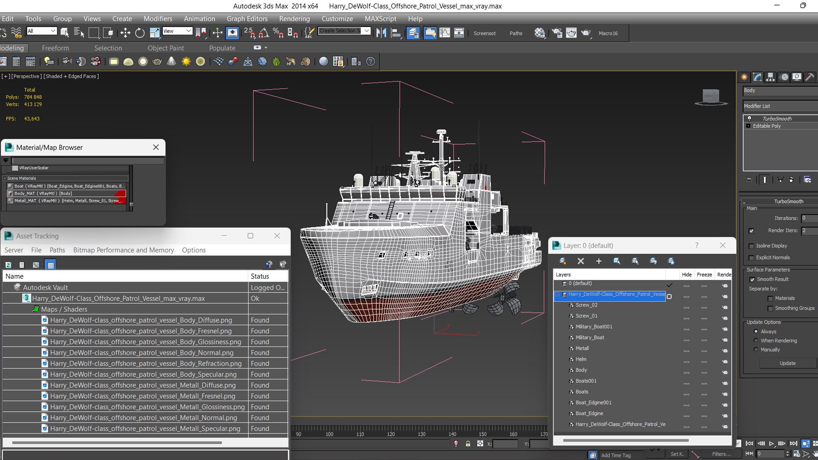The width and height of the screenshot is (818, 460).
Task: Open the MAXScript menu
Action: click(380, 19)
